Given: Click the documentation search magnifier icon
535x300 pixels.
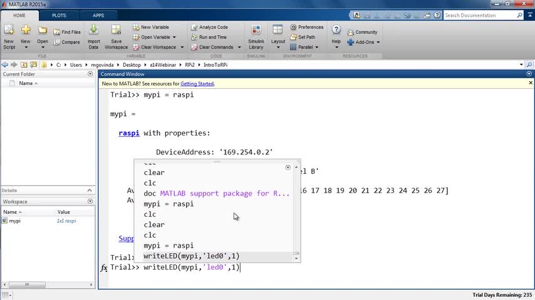Looking at the screenshot, I should (519, 16).
